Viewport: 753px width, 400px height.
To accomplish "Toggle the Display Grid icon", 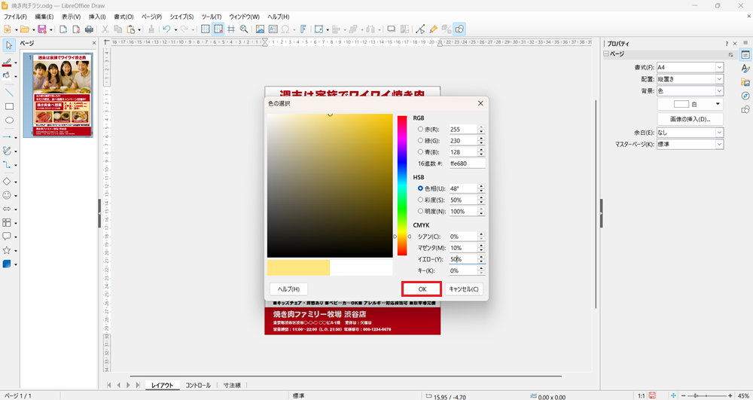I will click(205, 29).
